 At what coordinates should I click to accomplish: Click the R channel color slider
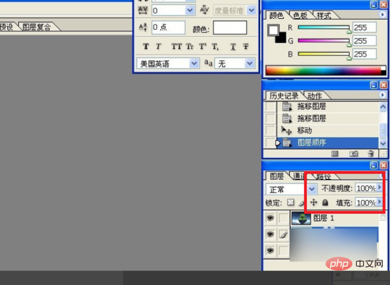pos(324,27)
